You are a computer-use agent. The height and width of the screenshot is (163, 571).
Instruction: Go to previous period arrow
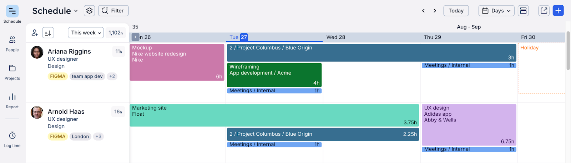424,11
